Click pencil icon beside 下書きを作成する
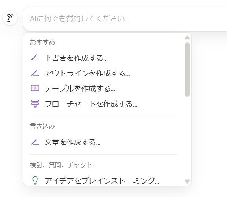This screenshot has height=197, width=227. click(x=35, y=58)
